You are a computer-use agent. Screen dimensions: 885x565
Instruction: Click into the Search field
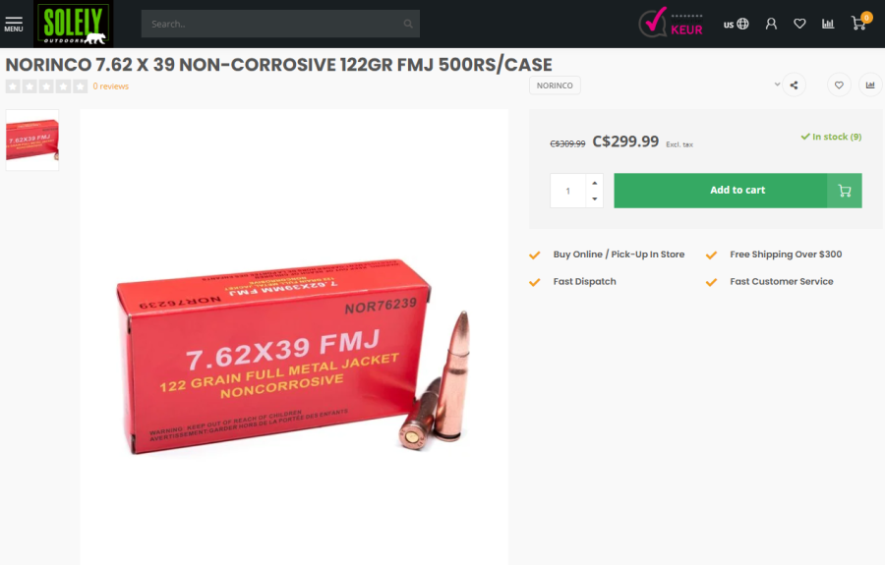[273, 24]
